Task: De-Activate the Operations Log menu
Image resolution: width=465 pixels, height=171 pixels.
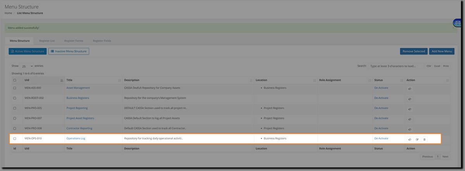Action: pos(381,139)
